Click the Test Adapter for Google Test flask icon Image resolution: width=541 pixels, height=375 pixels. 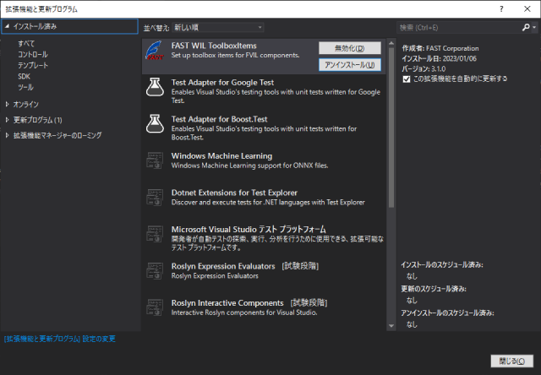155,87
